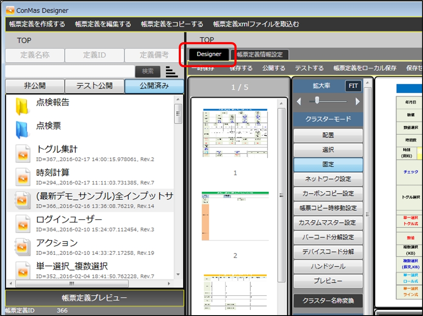Open the 帳票定義を編集する menu
Image resolution: width=423 pixels, height=316 pixels.
pyautogui.click(x=103, y=24)
